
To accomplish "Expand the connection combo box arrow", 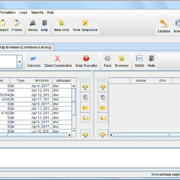I will pyautogui.click(x=19, y=61).
